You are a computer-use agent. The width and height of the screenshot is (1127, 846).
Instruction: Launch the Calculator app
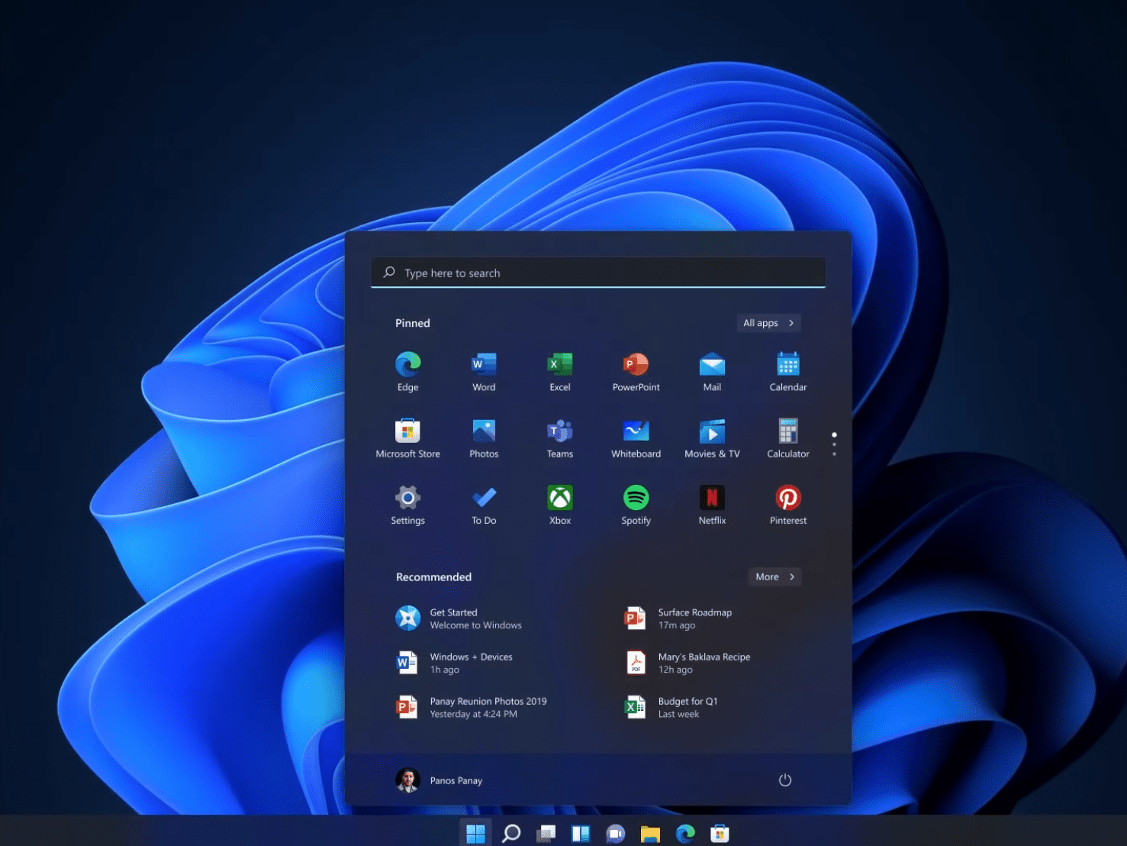(788, 438)
